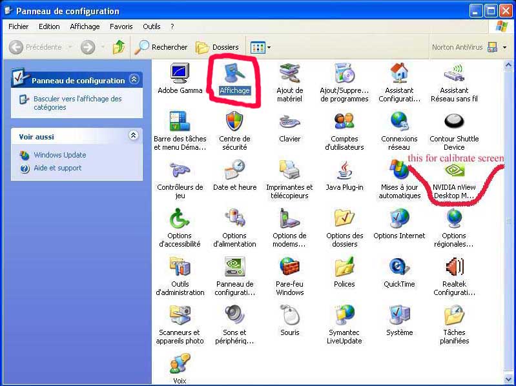
Task: Open Ajout/Suppression de programmes
Action: pos(344,83)
